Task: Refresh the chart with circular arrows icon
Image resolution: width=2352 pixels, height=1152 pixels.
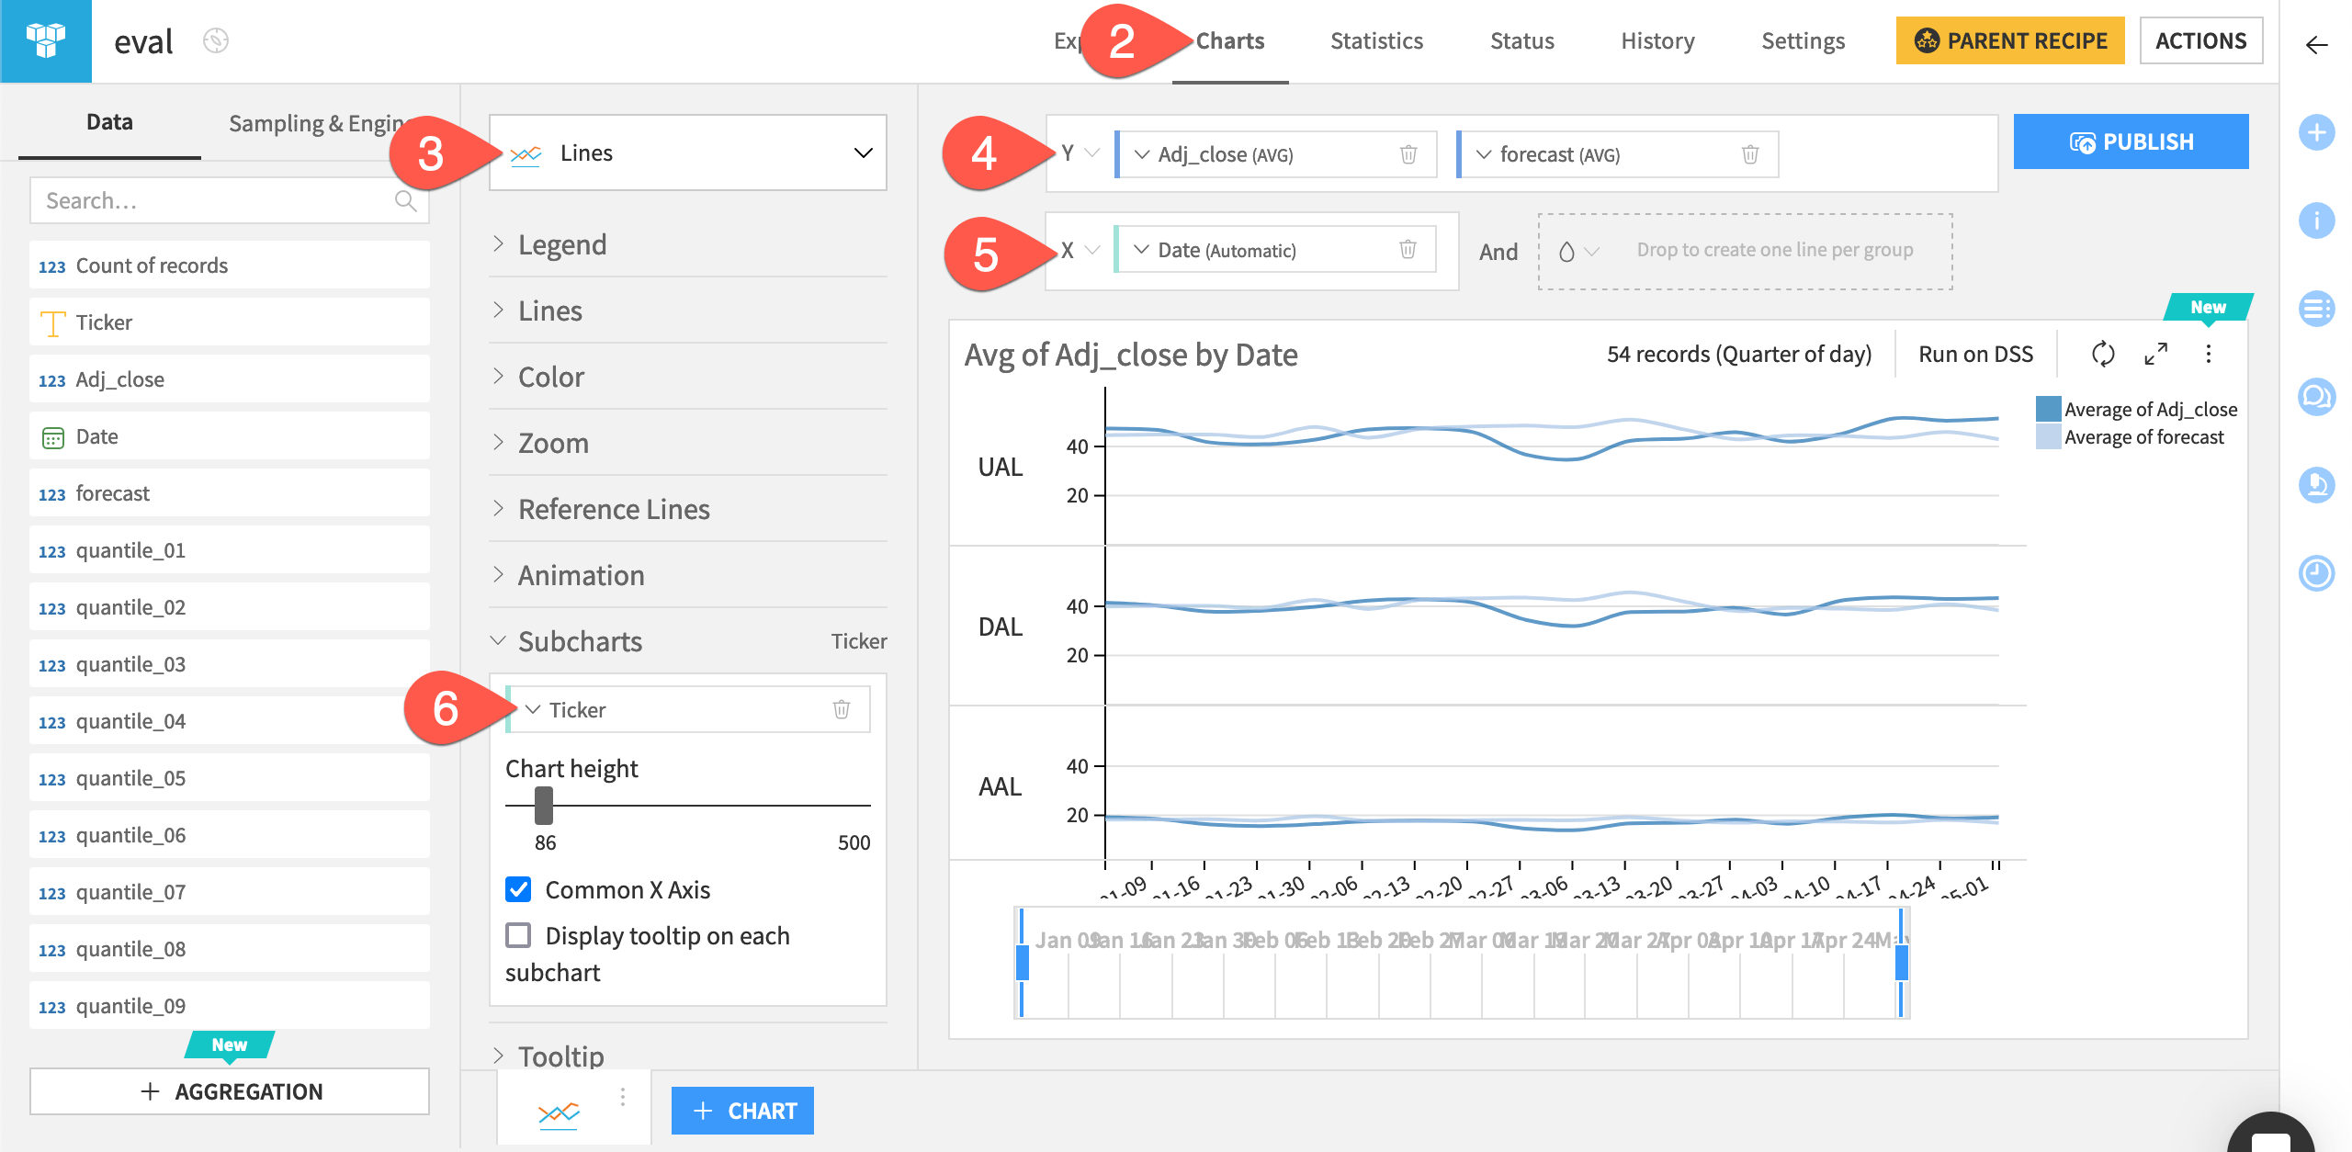Action: coord(2103,354)
